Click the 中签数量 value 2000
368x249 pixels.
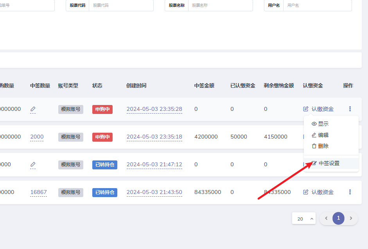point(37,137)
